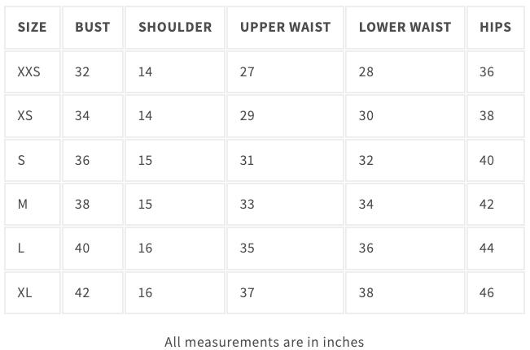Select the hips value 46 for XL
Viewport: 530px width, 350px height.
click(487, 292)
